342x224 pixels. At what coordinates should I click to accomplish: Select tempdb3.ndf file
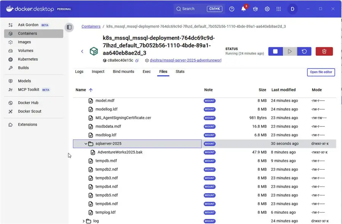[x=107, y=178]
